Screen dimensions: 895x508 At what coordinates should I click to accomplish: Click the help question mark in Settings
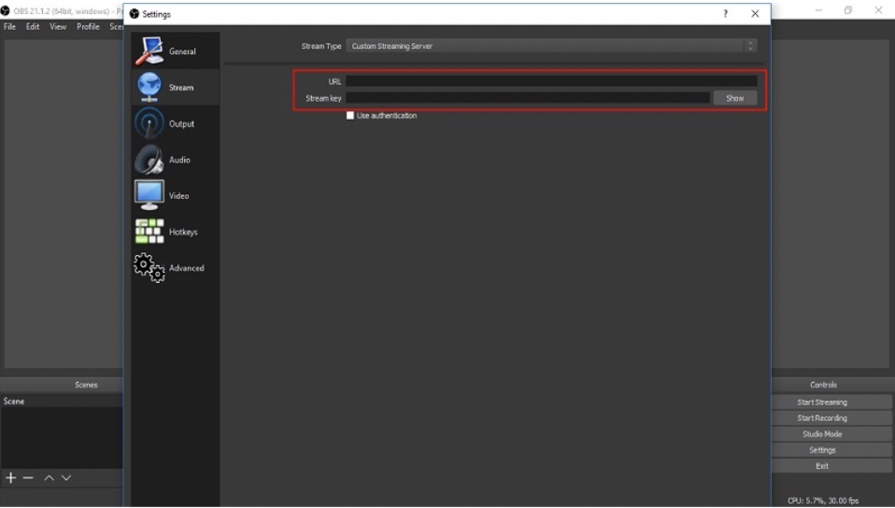click(x=725, y=14)
